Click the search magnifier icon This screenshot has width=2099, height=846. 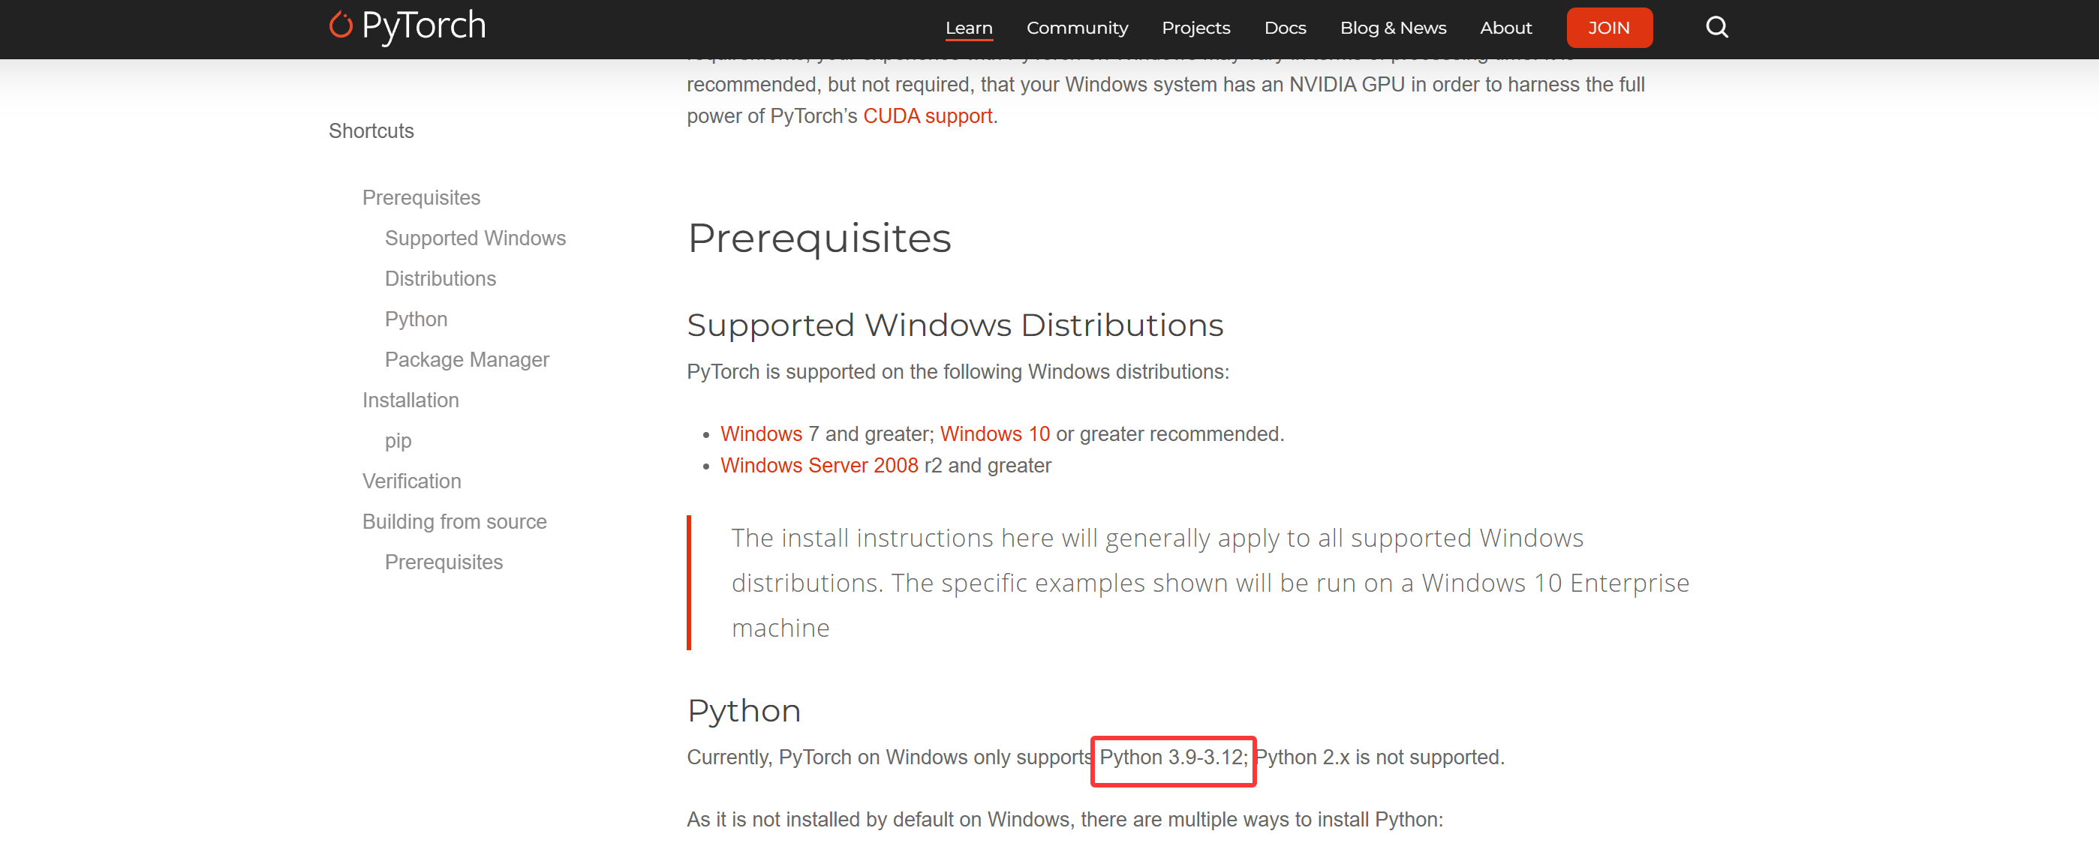1716,28
